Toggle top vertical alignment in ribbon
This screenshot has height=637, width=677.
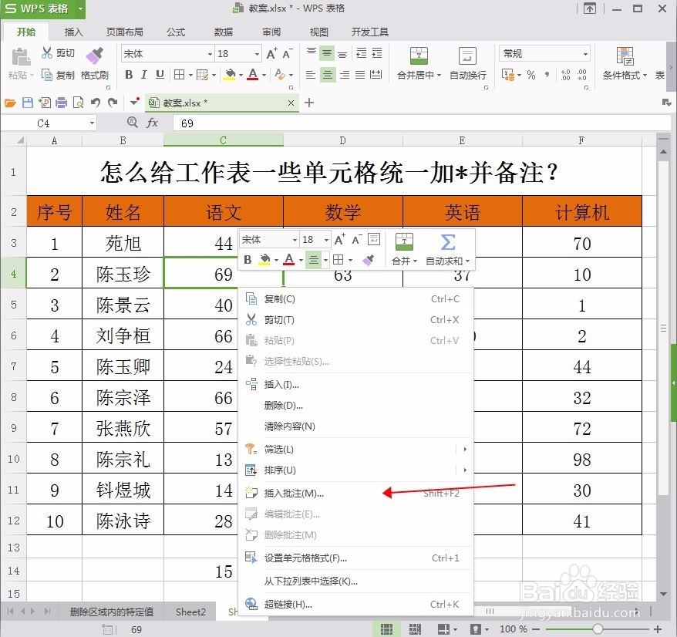click(x=312, y=53)
